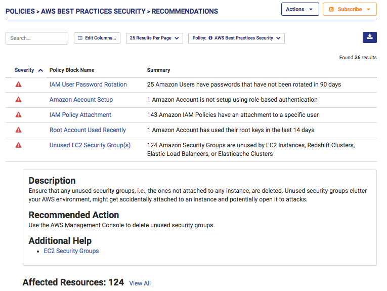The height and width of the screenshot is (291, 387).
Task: Click the Edit Columns button
Action: (x=97, y=38)
